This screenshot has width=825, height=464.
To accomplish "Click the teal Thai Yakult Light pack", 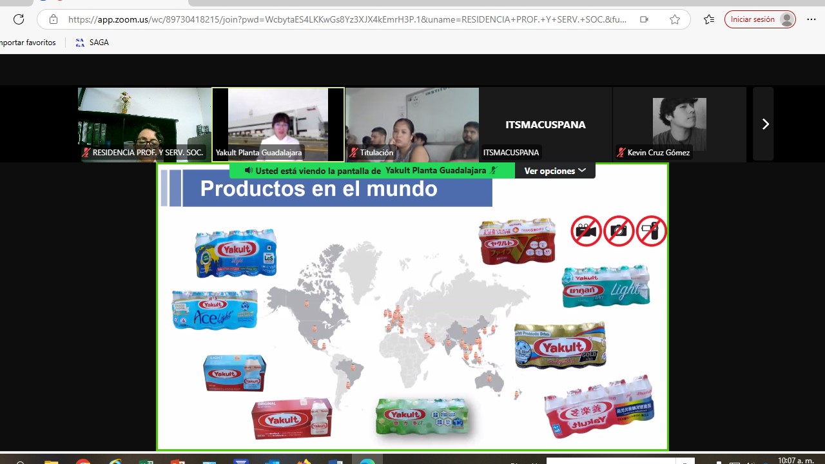I will pyautogui.click(x=606, y=285).
